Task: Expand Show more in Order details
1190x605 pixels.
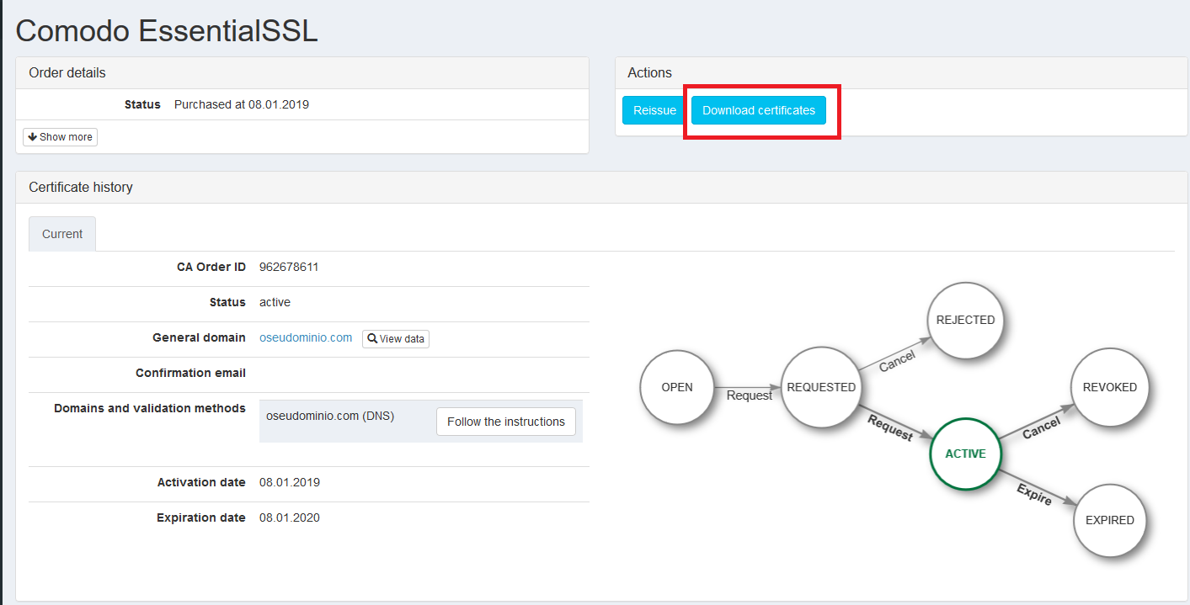Action: click(x=60, y=137)
